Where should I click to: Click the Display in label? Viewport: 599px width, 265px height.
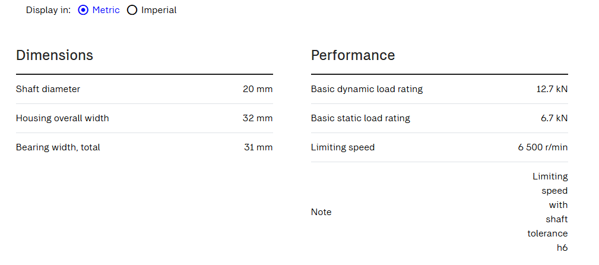pos(48,10)
